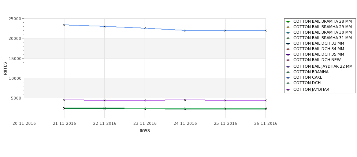Click blue line data point at 24-11-2016

point(185,30)
